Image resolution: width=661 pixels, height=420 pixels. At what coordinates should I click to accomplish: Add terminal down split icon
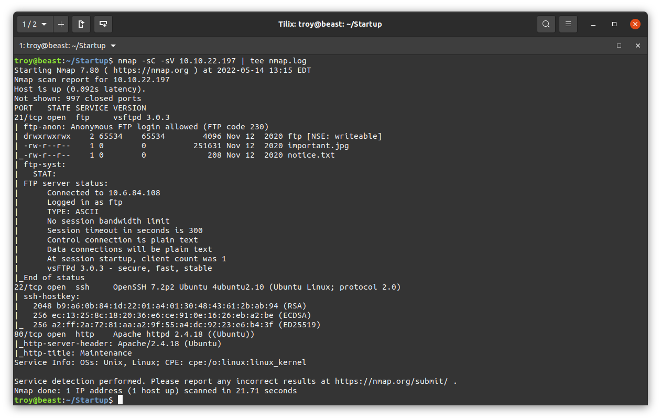103,24
